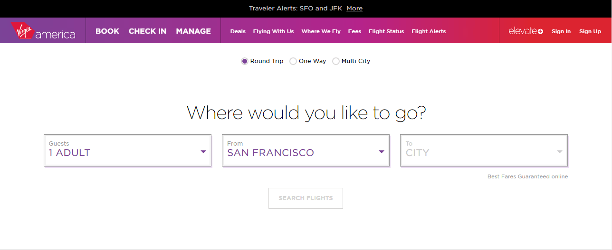Check Flight Status in navigation
612x250 pixels.
pyautogui.click(x=386, y=31)
